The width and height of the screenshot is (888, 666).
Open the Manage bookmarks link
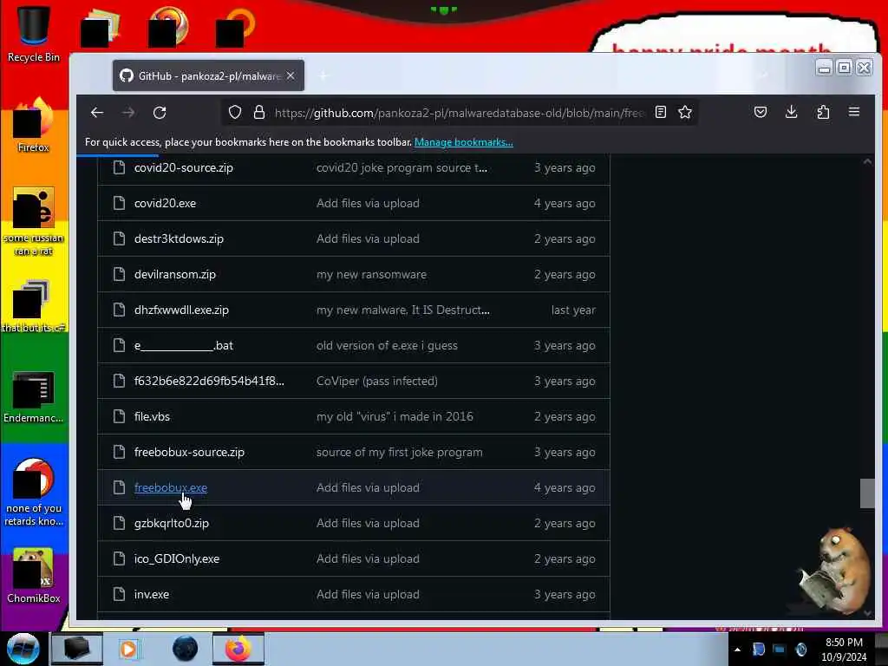point(463,142)
